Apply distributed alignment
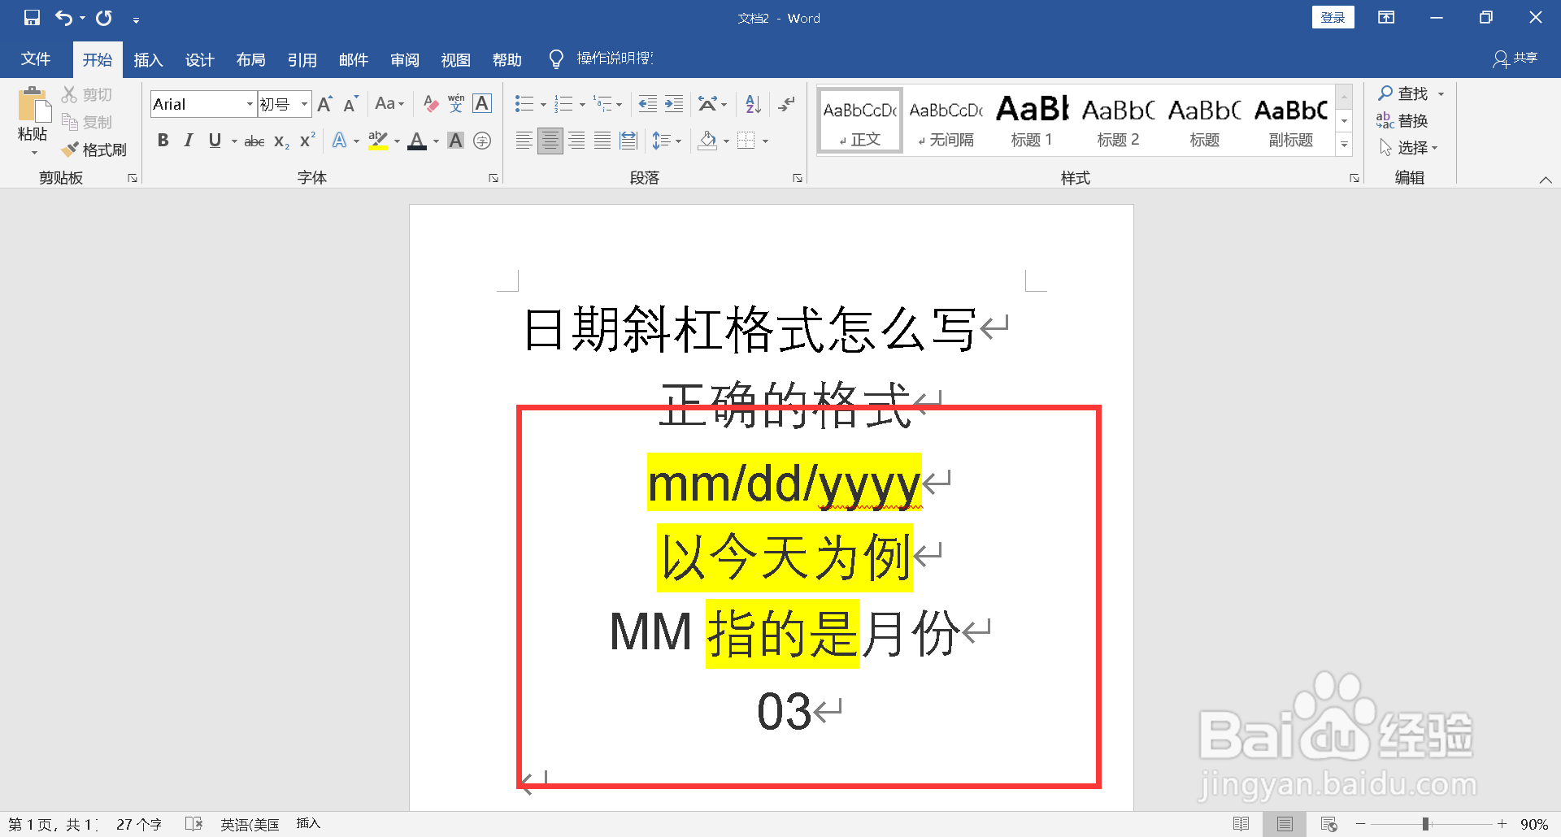1561x837 pixels. 628,141
